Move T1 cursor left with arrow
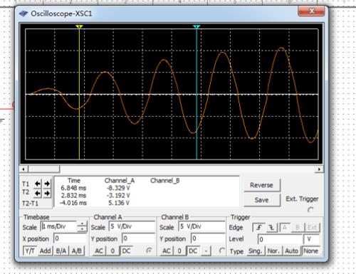 click(x=38, y=184)
